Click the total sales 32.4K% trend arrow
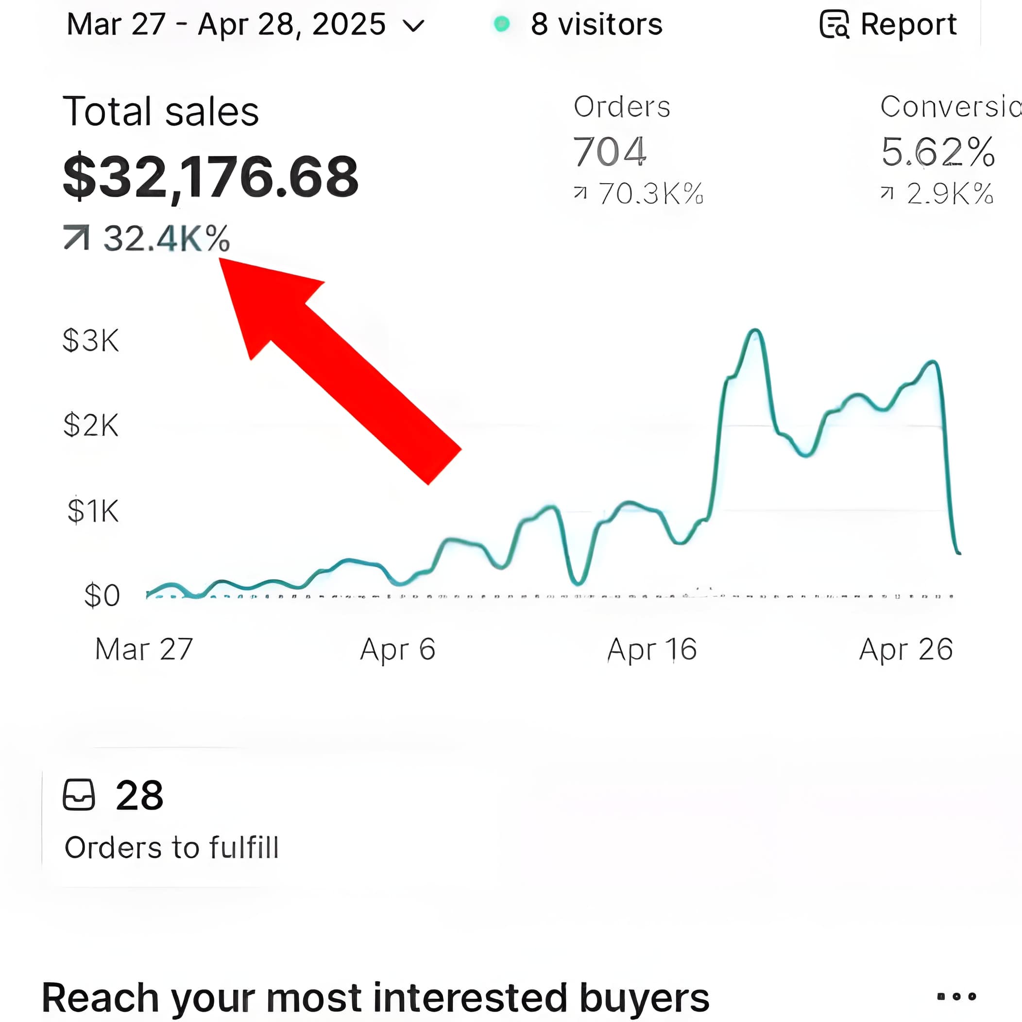1022x1022 pixels. [x=76, y=238]
